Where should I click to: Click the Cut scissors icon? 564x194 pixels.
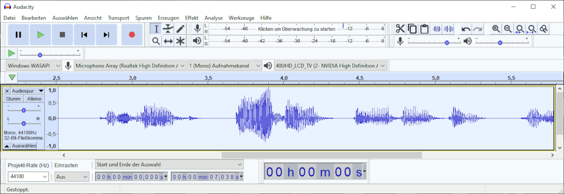(400, 29)
